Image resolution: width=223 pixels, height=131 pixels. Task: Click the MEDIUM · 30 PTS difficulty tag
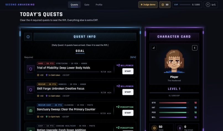point(47,84)
